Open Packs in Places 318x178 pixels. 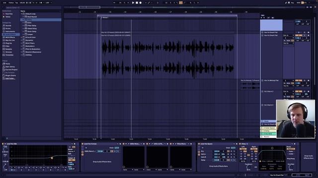coord(8,64)
